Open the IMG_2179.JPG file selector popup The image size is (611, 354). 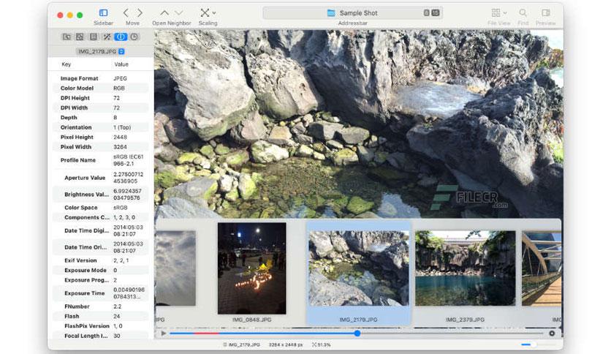tap(101, 51)
